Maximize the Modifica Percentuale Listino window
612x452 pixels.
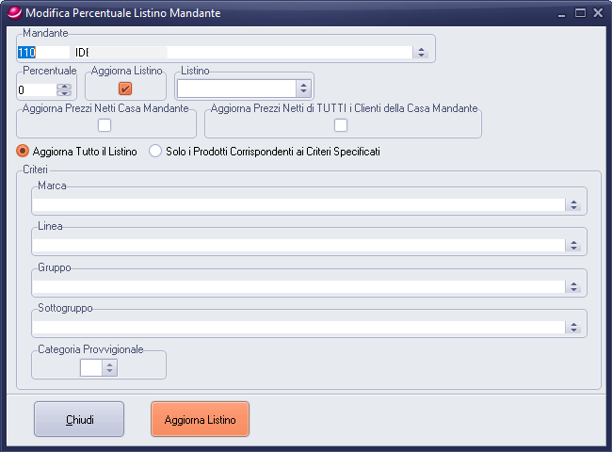pos(580,13)
